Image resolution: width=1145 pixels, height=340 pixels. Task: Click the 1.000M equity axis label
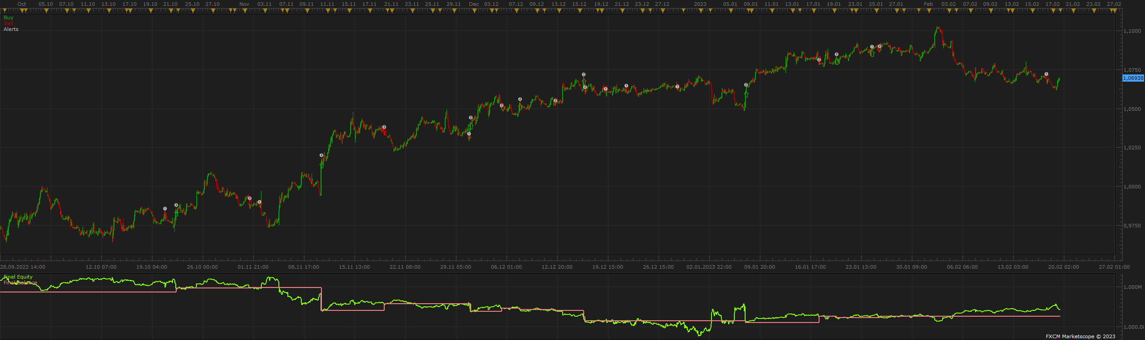tap(1132, 287)
